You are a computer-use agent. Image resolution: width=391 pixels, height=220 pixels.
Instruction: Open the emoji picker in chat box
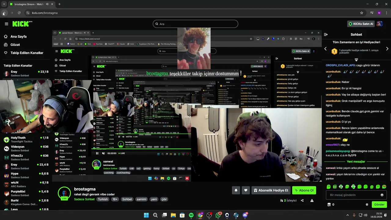[x=382, y=195]
